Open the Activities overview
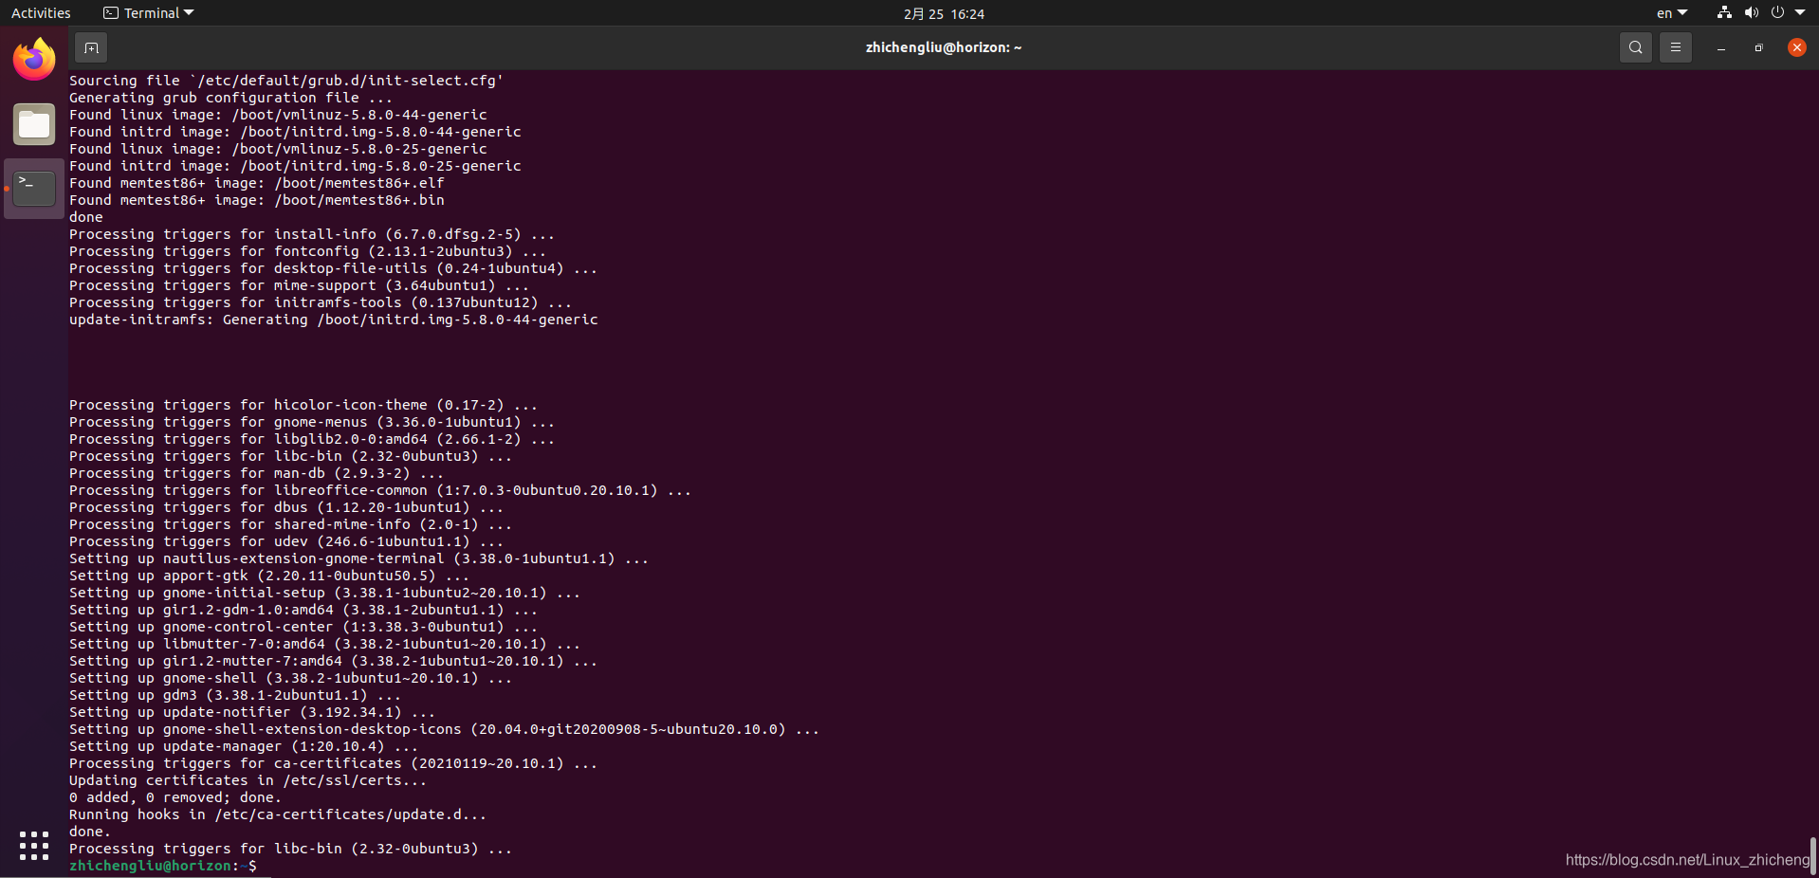 point(41,13)
